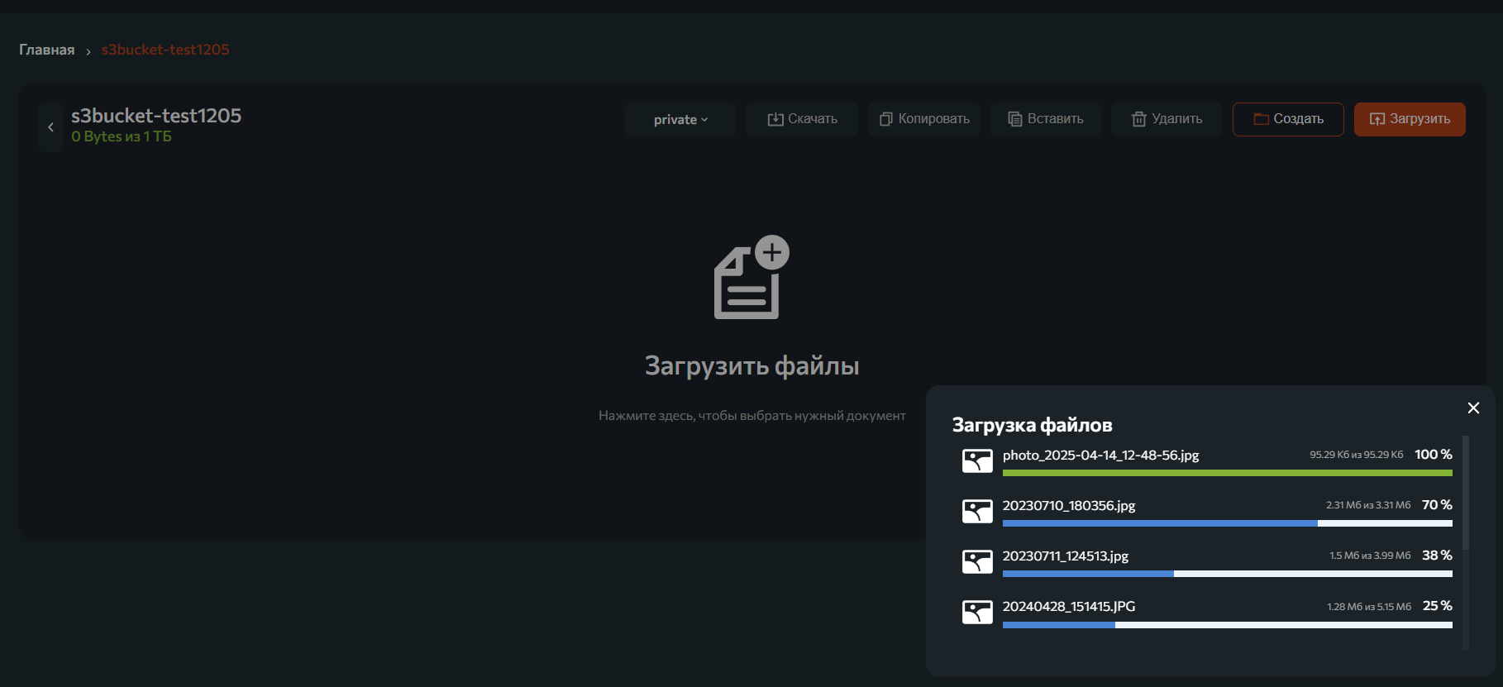Click image icon for 20240428_151415.JPG

[x=977, y=612]
